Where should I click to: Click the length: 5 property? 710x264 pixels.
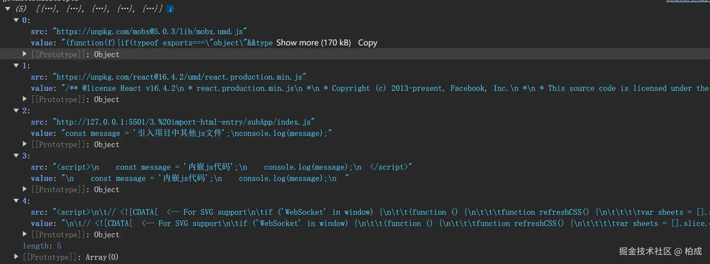coord(42,246)
